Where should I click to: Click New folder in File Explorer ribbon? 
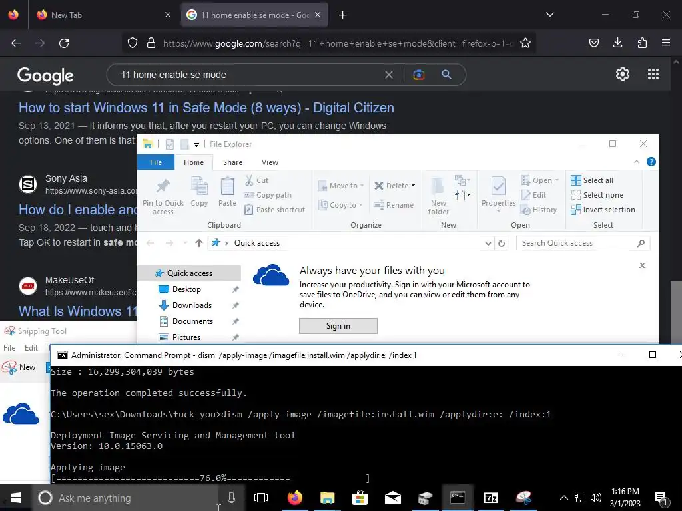pyautogui.click(x=438, y=197)
